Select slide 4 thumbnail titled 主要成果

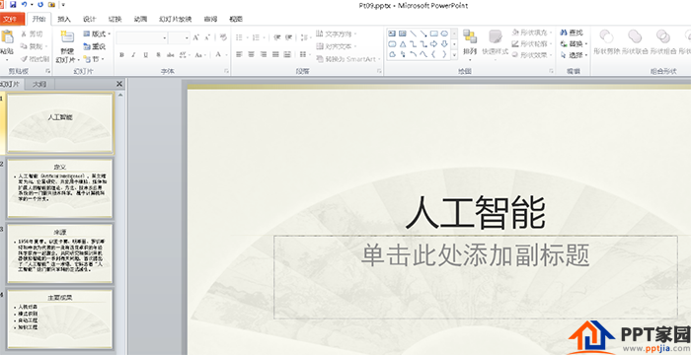(x=60, y=319)
